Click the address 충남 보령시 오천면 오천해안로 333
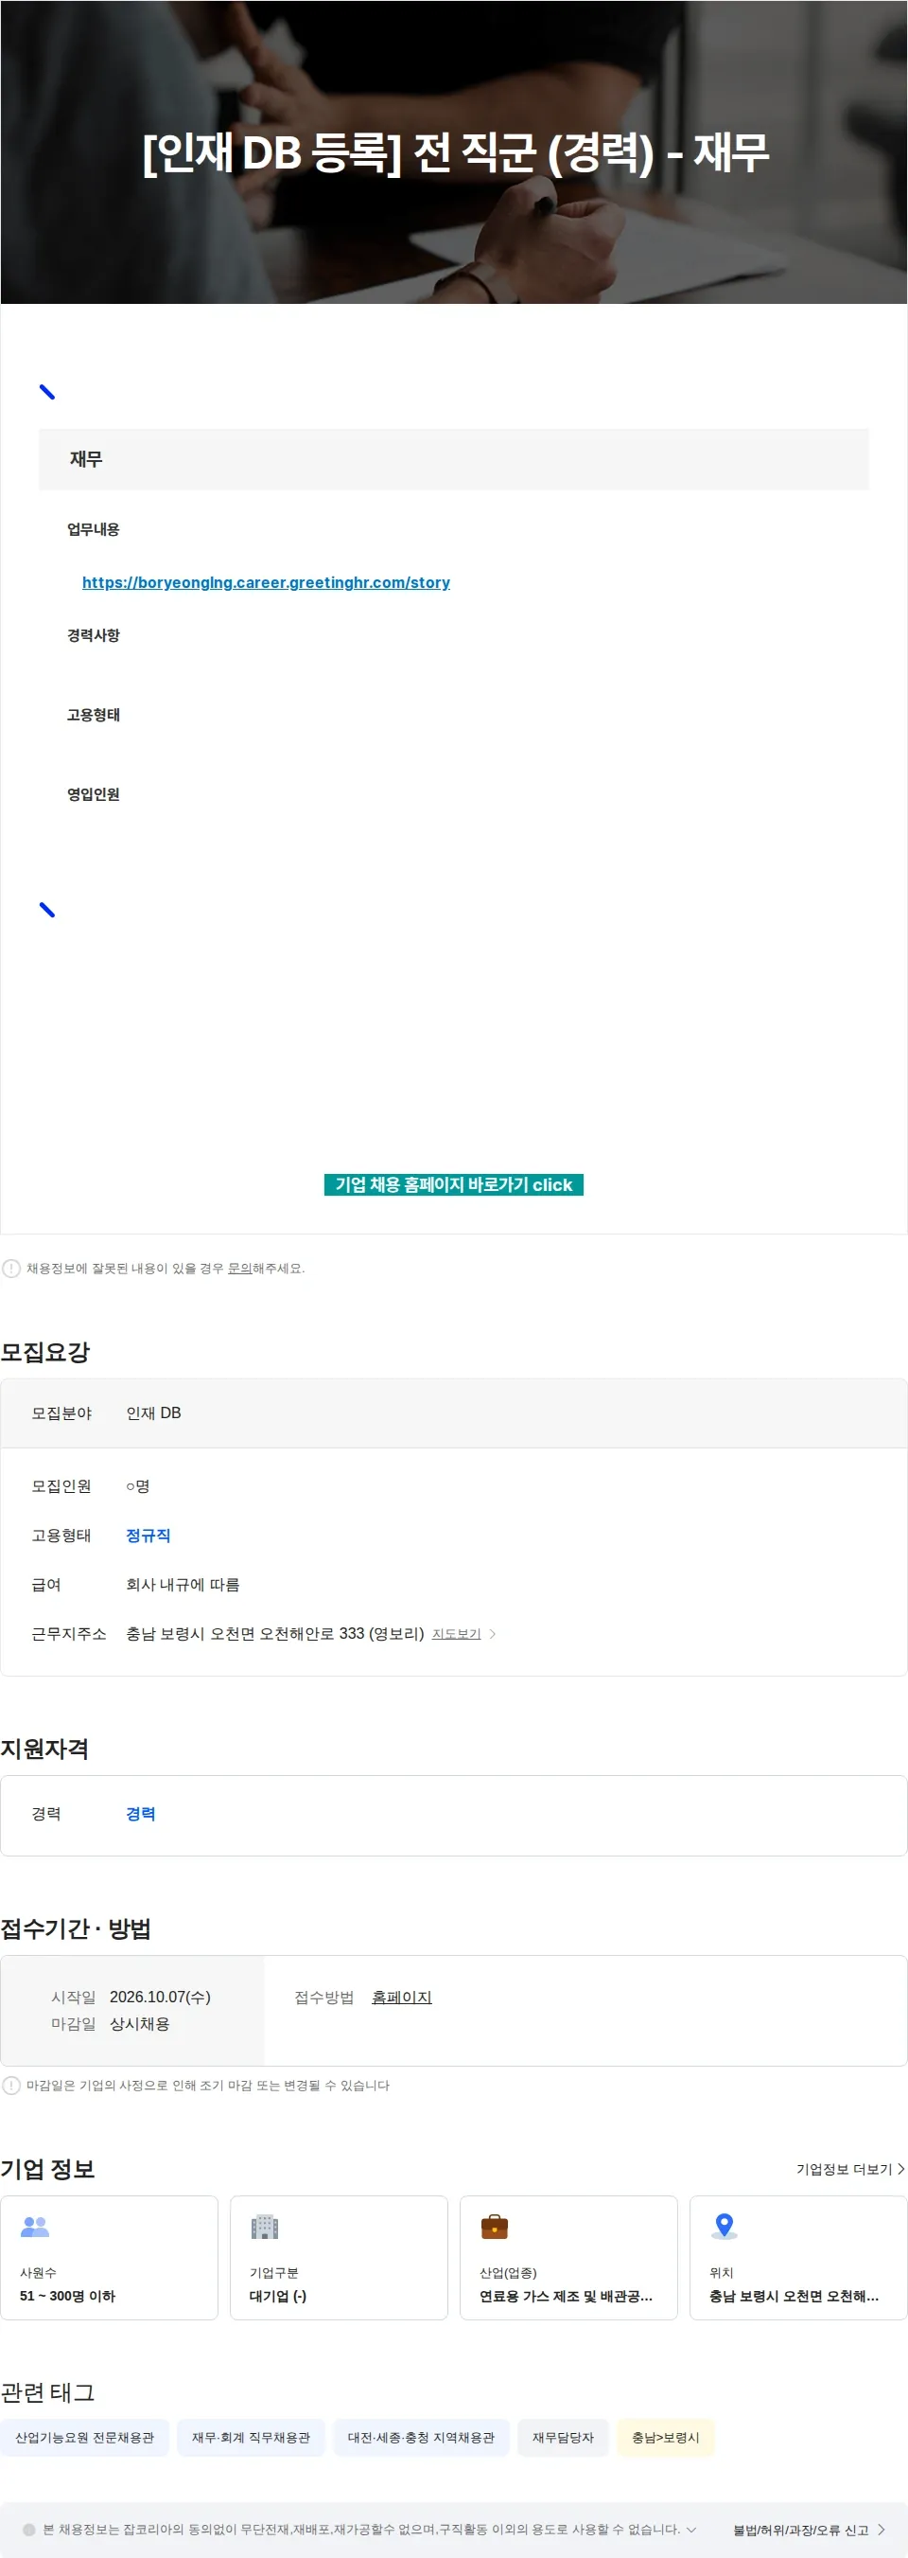The height and width of the screenshot is (2558, 908). pos(275,1633)
